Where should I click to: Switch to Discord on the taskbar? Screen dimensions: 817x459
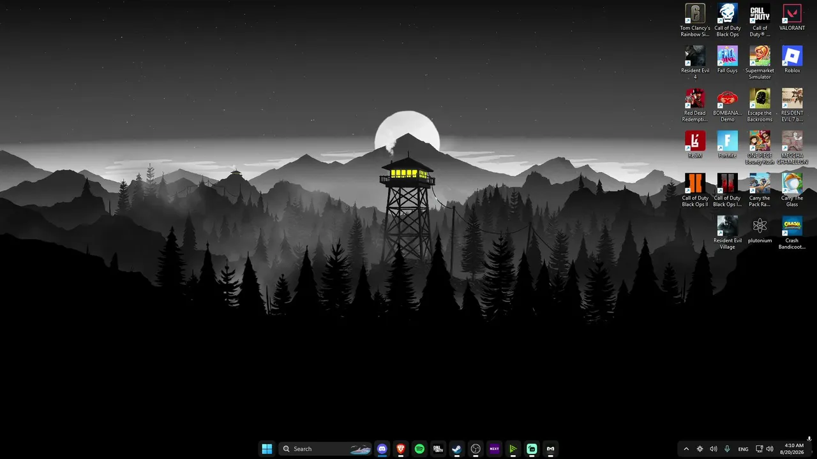tap(382, 449)
